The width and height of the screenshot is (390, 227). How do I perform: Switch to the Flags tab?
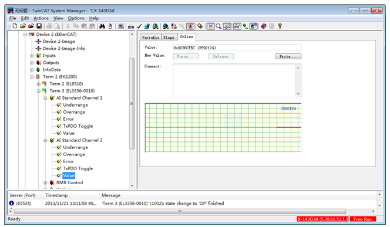pos(169,38)
